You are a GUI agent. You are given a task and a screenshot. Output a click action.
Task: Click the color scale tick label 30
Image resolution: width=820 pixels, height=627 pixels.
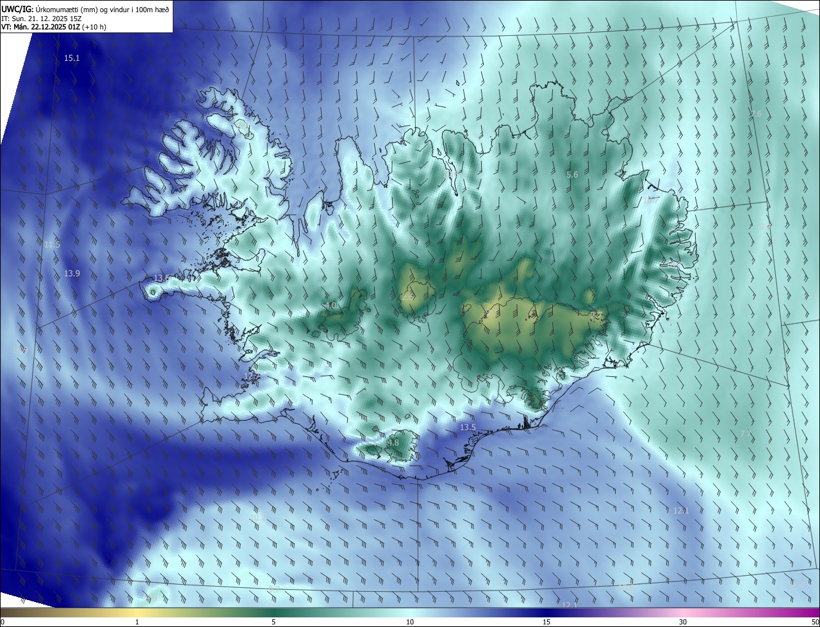click(x=683, y=623)
